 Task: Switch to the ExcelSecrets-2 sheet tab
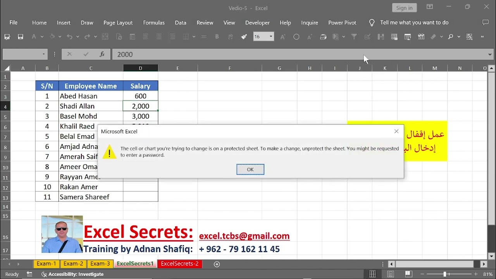[180, 263]
